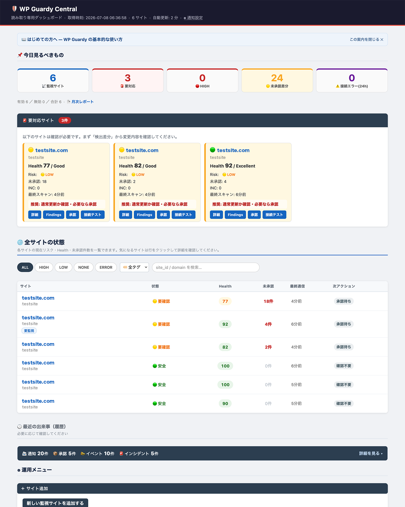The image size is (405, 507).
Task: Click the 接続エラー(24h) summary card
Action: [x=352, y=80]
